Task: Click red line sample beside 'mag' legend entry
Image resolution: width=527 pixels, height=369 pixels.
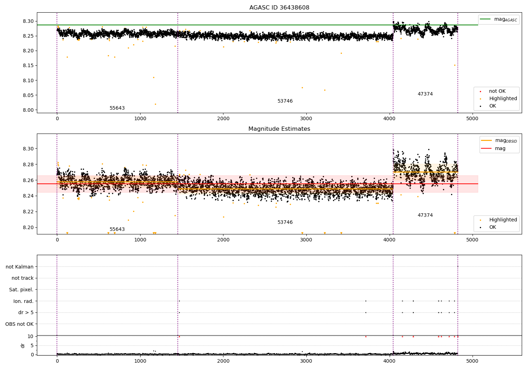Action: tap(487, 149)
